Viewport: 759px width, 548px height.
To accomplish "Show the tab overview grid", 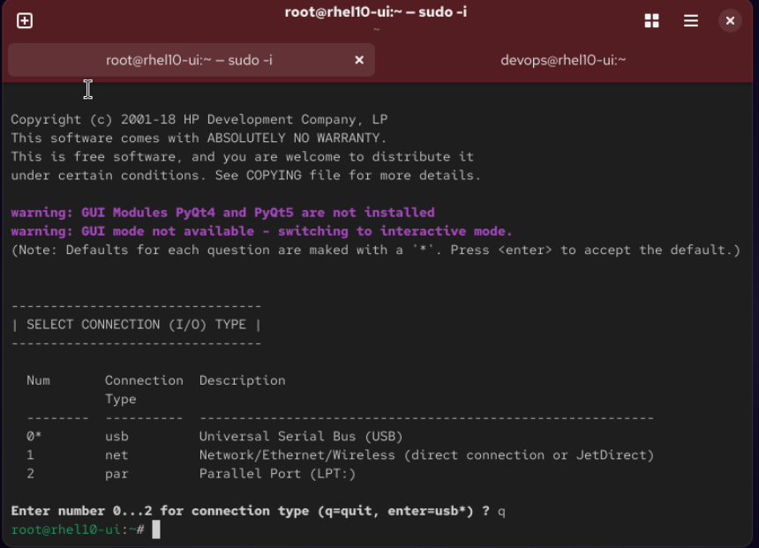I will pyautogui.click(x=652, y=20).
